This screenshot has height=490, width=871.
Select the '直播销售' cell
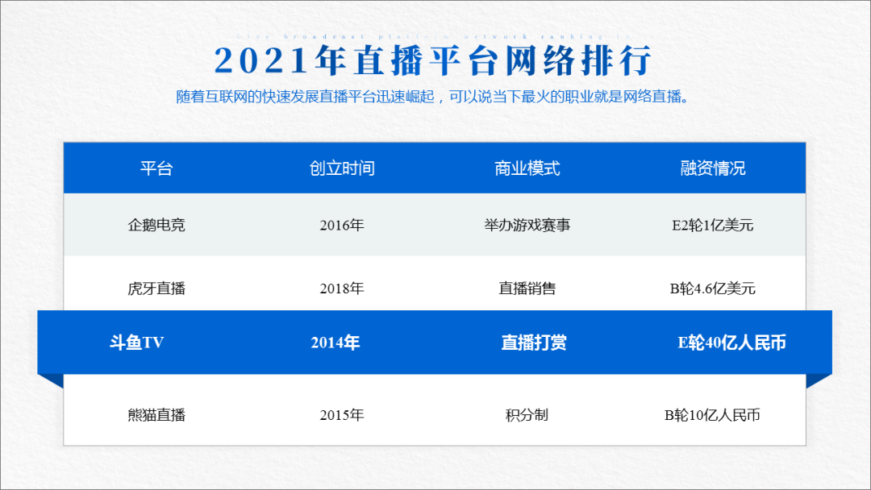[527, 288]
